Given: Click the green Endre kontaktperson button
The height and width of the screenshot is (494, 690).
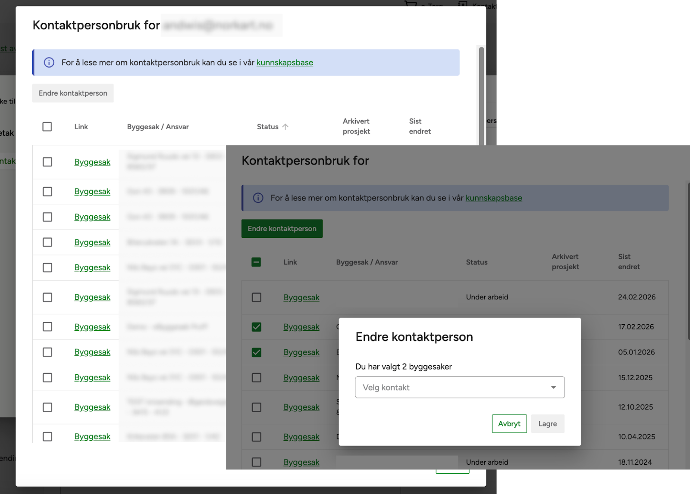Looking at the screenshot, I should pos(282,229).
